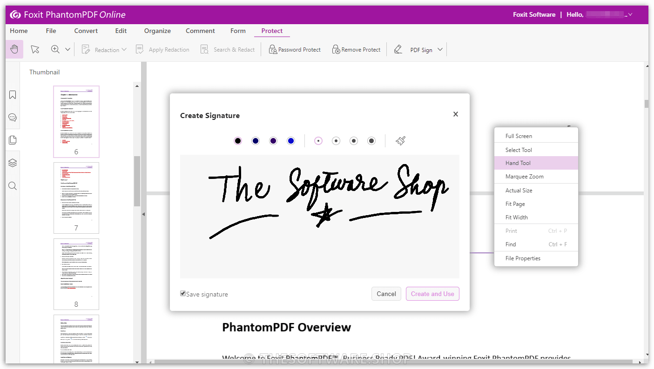654x369 pixels.
Task: Select the Protect tab
Action: 272,31
